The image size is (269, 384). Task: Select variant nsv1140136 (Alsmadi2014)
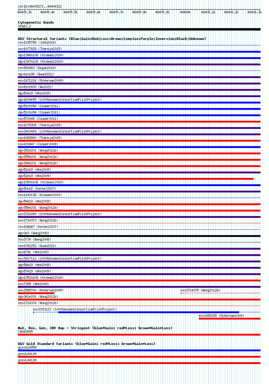40,195
